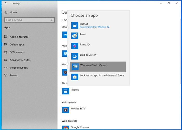Click Movies & TV default video player
The image size is (182, 130).
[78, 109]
